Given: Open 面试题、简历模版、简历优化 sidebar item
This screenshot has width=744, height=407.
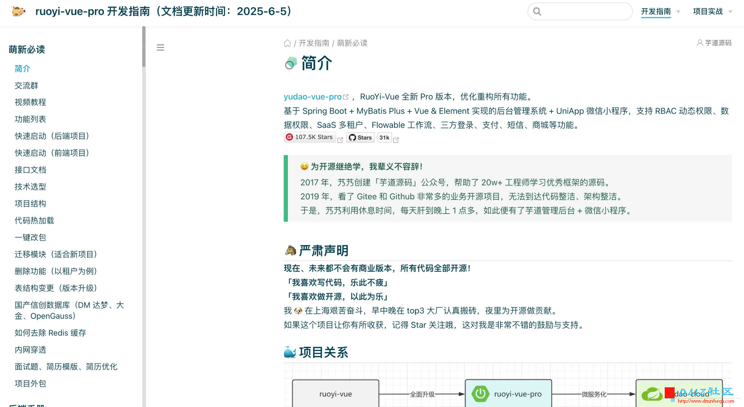Looking at the screenshot, I should pyautogui.click(x=66, y=367).
